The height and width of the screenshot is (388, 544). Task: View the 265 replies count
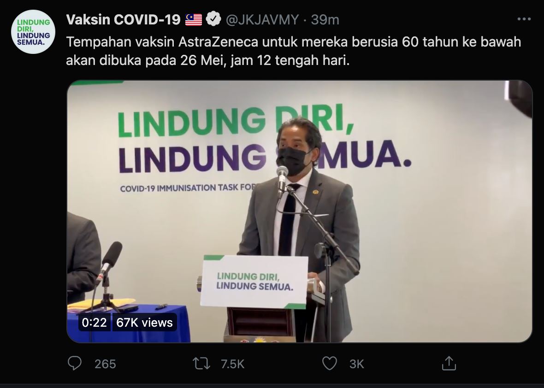105,364
